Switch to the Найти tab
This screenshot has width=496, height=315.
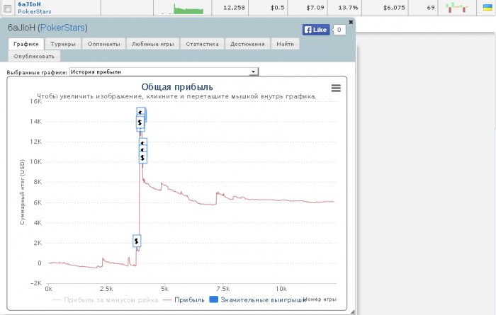pyautogui.click(x=285, y=44)
